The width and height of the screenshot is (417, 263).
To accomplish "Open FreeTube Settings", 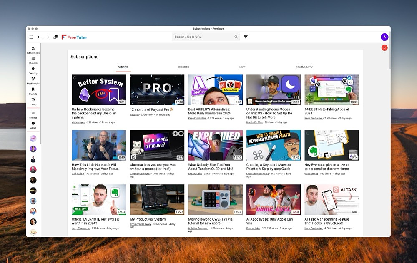I will pos(33,114).
